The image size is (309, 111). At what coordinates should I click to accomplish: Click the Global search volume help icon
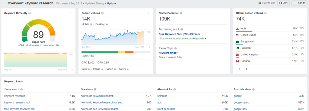(266, 13)
